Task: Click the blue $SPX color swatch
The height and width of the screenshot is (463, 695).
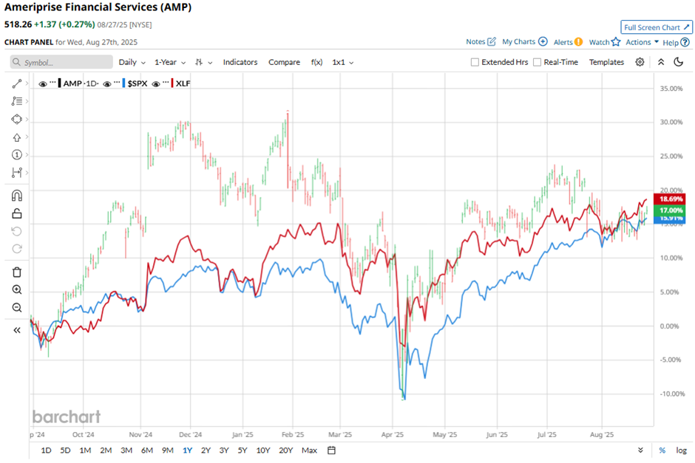Action: (x=123, y=83)
